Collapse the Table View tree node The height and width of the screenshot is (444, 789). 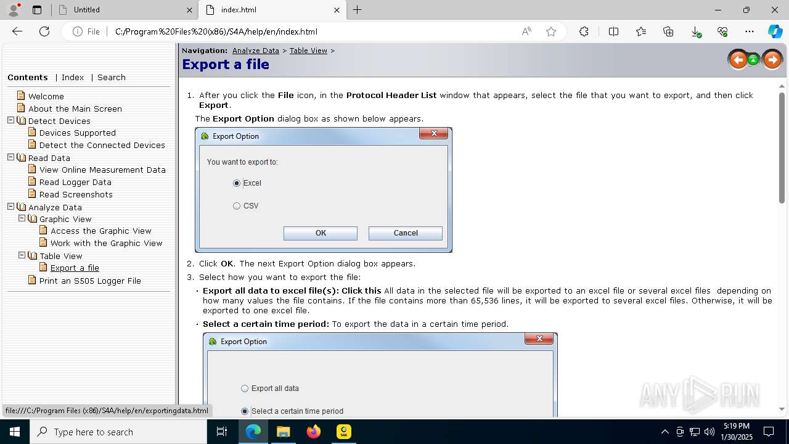(x=22, y=255)
